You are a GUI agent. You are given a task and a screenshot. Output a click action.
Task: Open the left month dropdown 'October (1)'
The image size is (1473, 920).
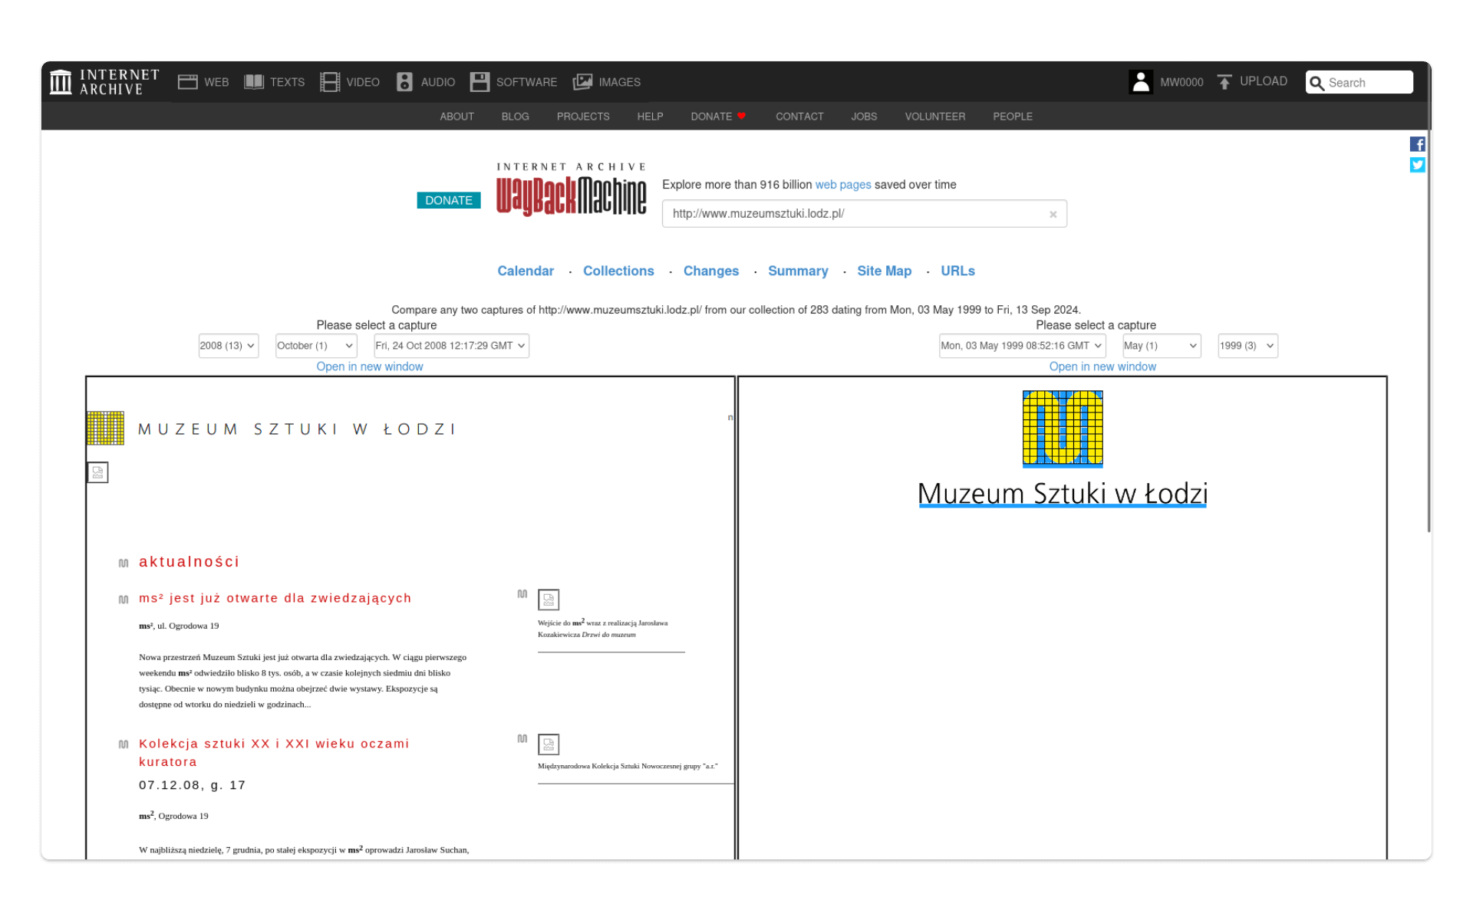click(316, 346)
